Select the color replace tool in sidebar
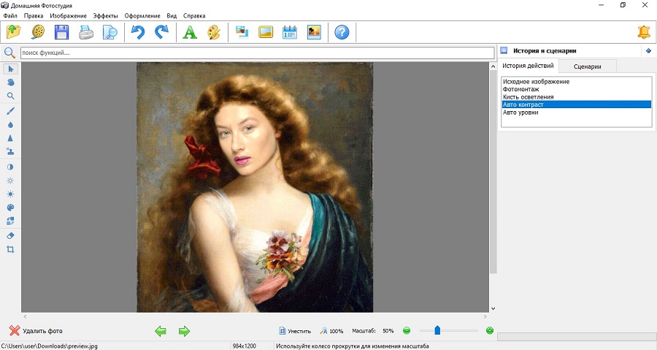Viewport: 657px width, 350px height. [10, 221]
